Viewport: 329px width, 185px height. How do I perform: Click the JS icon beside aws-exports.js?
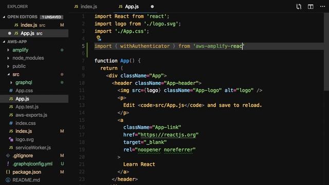(11, 115)
